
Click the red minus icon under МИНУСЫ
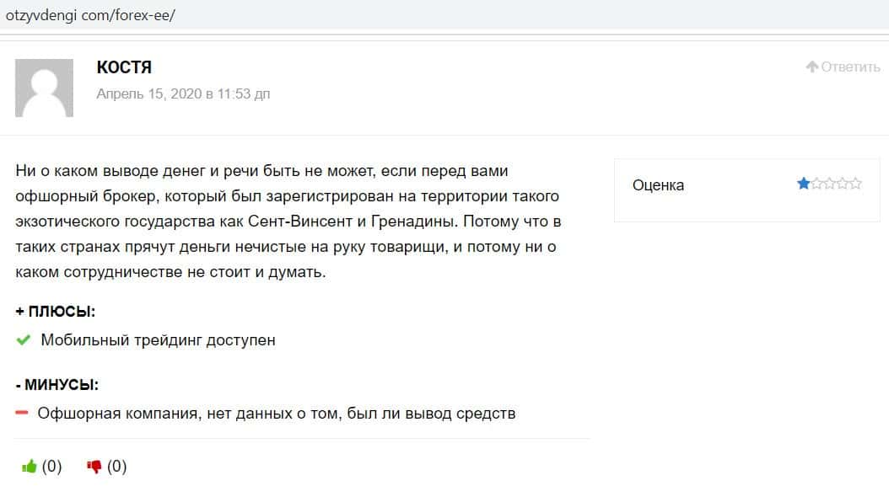[x=22, y=414]
